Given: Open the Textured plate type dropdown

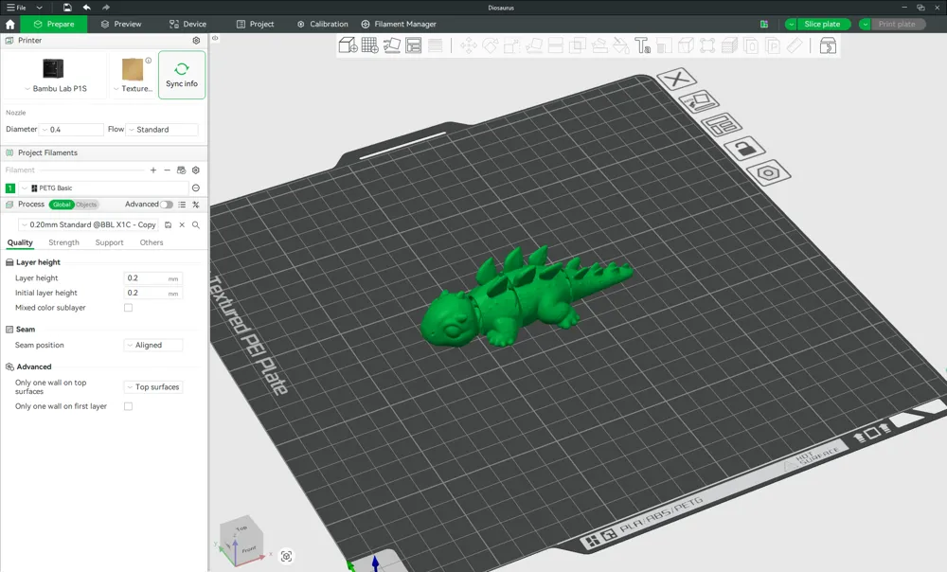Looking at the screenshot, I should [133, 89].
